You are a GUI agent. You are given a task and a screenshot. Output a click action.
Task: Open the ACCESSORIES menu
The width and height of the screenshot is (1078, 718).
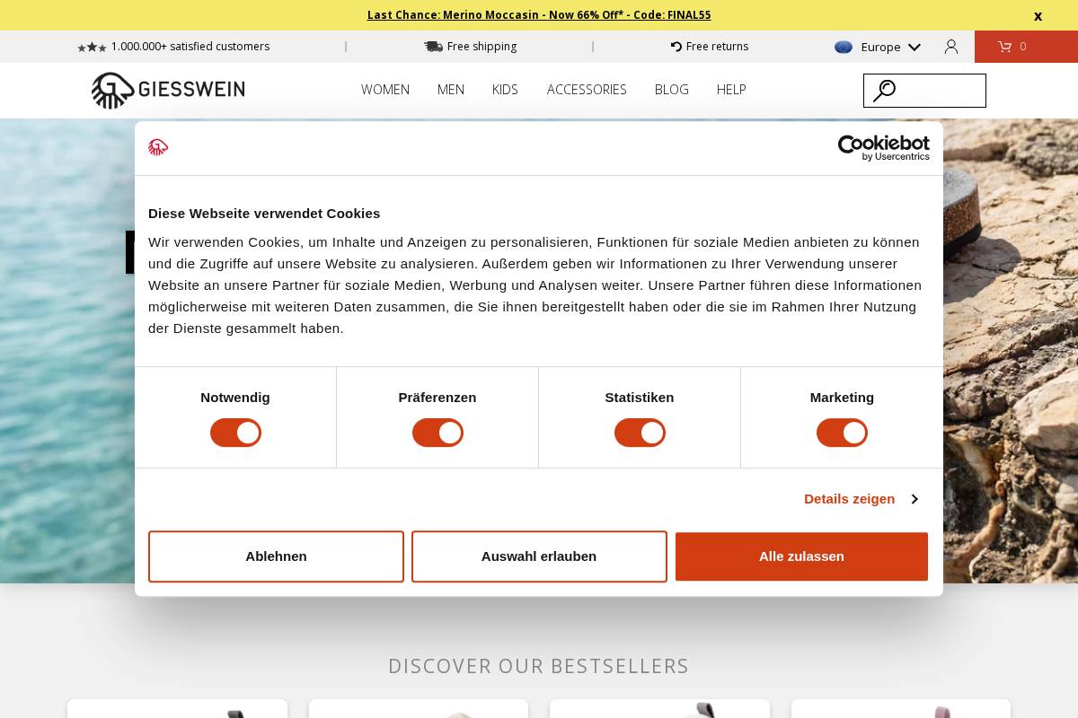click(587, 90)
